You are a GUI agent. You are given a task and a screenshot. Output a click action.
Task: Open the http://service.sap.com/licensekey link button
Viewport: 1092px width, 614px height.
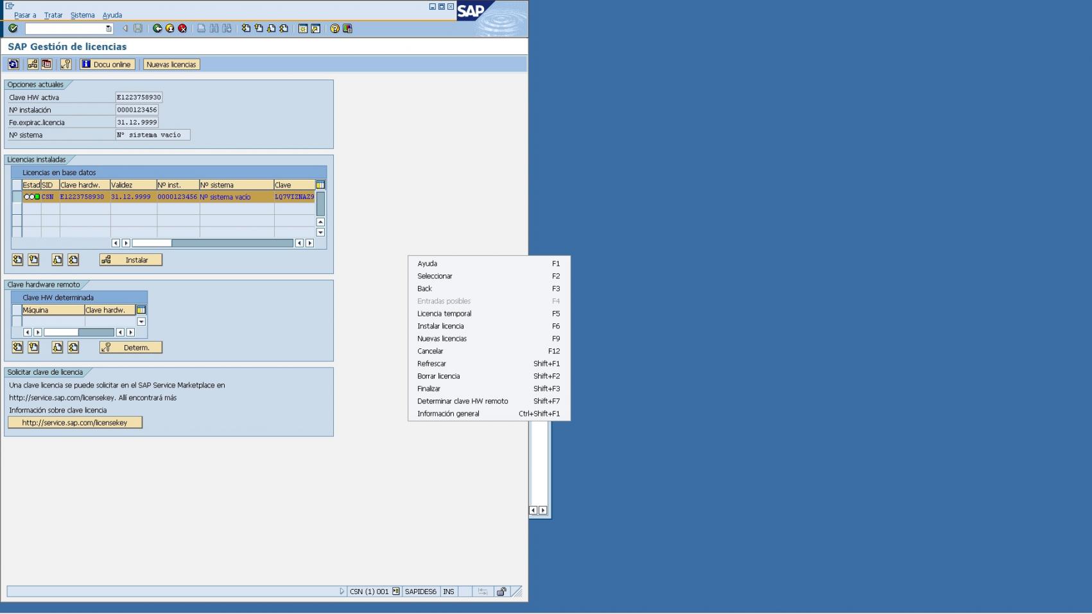[75, 423]
